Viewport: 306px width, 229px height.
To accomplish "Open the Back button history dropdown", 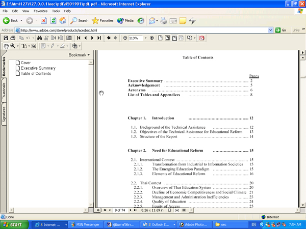I will [x=20, y=21].
